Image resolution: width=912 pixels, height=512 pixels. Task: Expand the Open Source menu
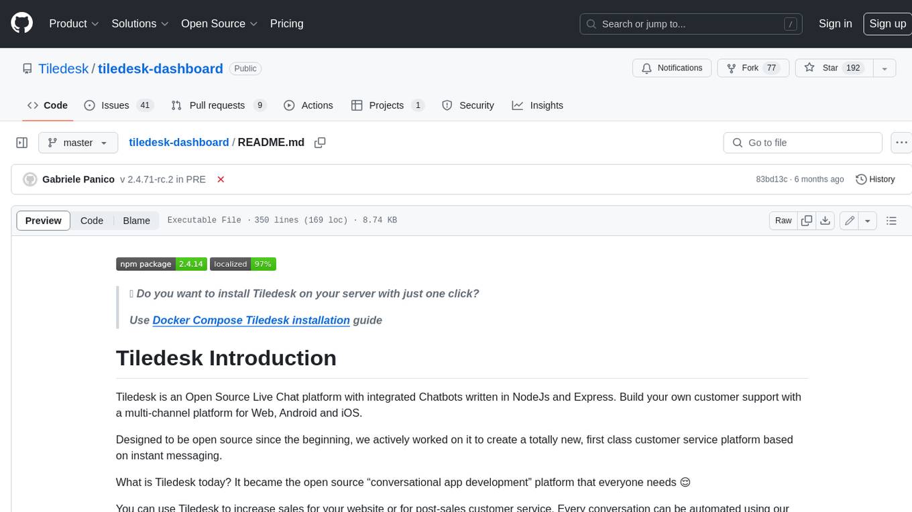(219, 23)
